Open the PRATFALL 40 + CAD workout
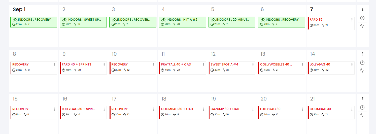Image resolution: width=376 pixels, height=134 pixels. tap(176, 64)
